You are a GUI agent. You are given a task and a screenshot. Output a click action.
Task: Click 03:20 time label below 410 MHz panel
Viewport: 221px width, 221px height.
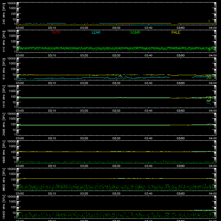point(84,56)
